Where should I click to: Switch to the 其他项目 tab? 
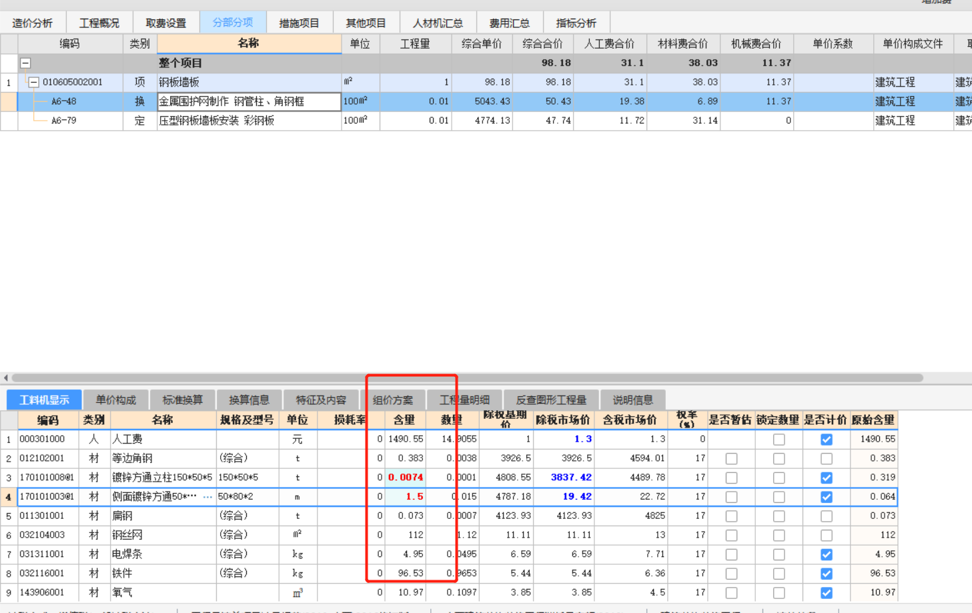coord(366,23)
